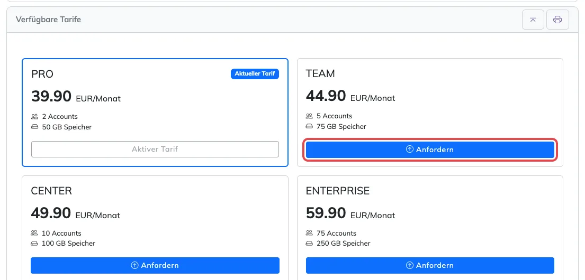Click the text 5 Accounts
Image resolution: width=585 pixels, height=280 pixels.
(x=334, y=116)
